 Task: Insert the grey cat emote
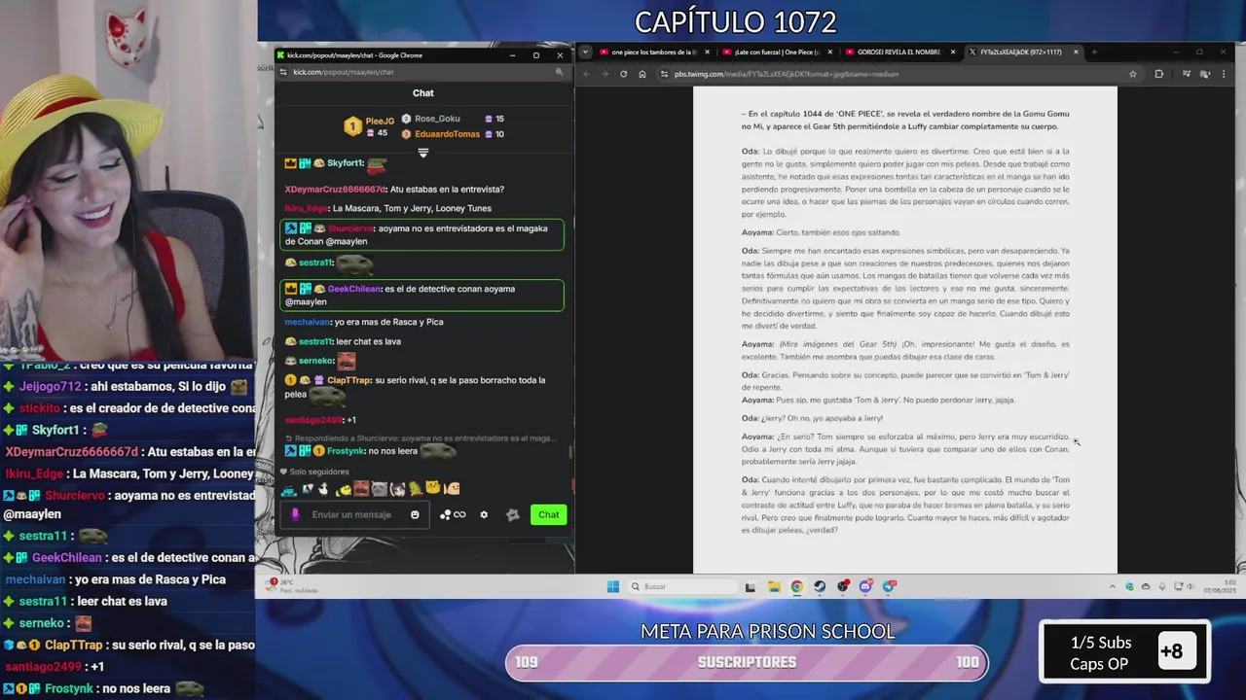(x=380, y=488)
